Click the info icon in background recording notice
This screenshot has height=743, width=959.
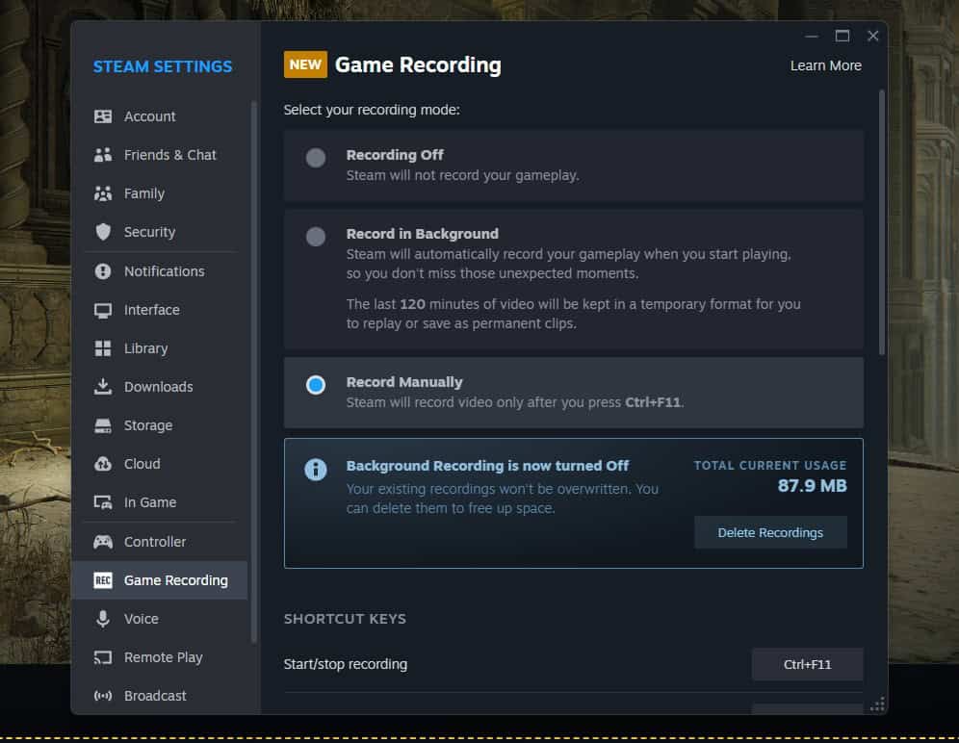coord(316,470)
